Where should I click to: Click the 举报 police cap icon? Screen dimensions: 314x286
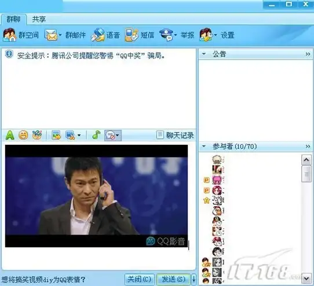[x=166, y=35]
